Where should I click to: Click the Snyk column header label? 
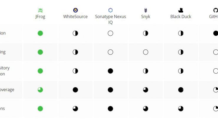pyautogui.click(x=146, y=17)
